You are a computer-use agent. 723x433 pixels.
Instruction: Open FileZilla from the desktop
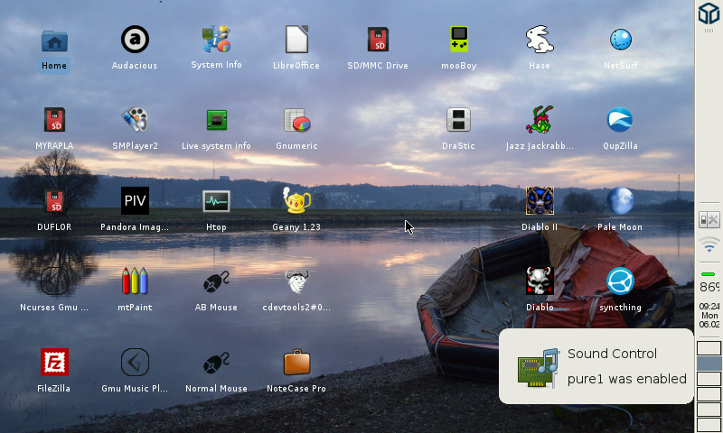54,363
